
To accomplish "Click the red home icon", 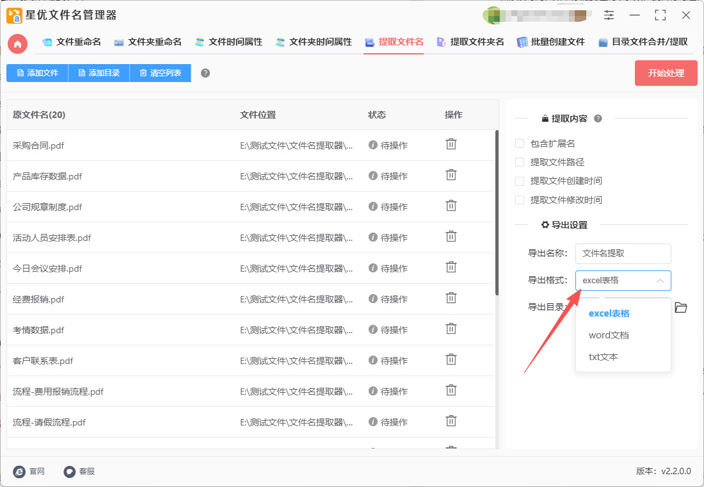I will (x=18, y=44).
